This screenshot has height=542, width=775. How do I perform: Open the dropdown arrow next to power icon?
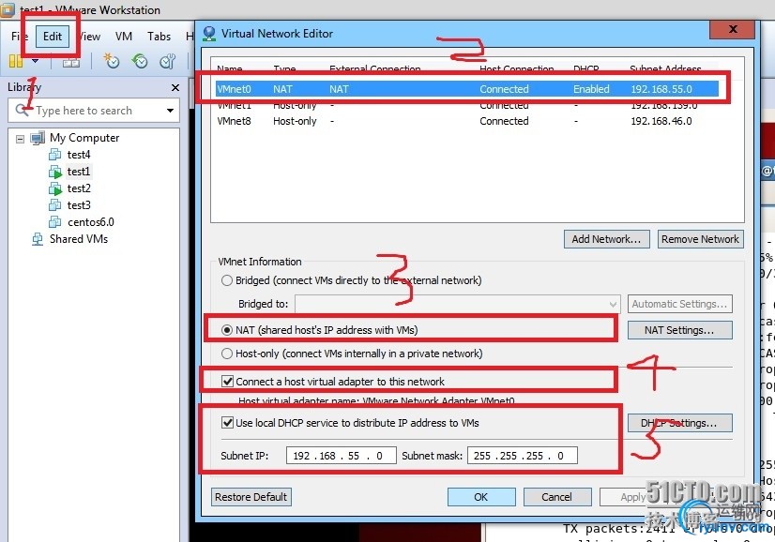[x=35, y=61]
